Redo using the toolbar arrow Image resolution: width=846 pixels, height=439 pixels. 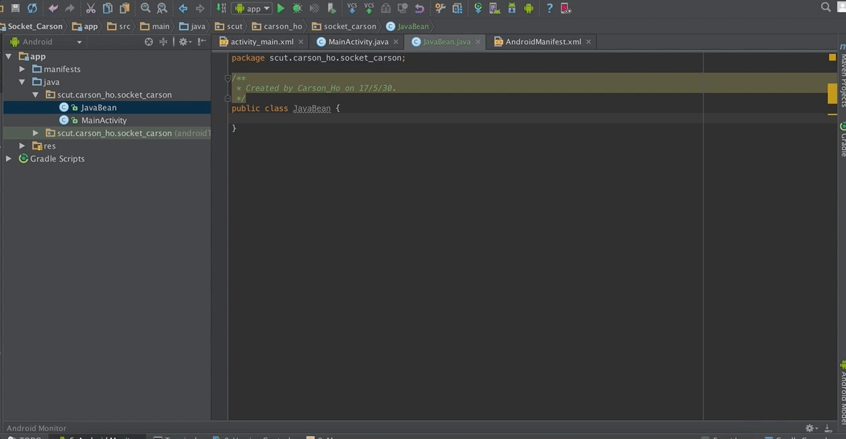(69, 8)
